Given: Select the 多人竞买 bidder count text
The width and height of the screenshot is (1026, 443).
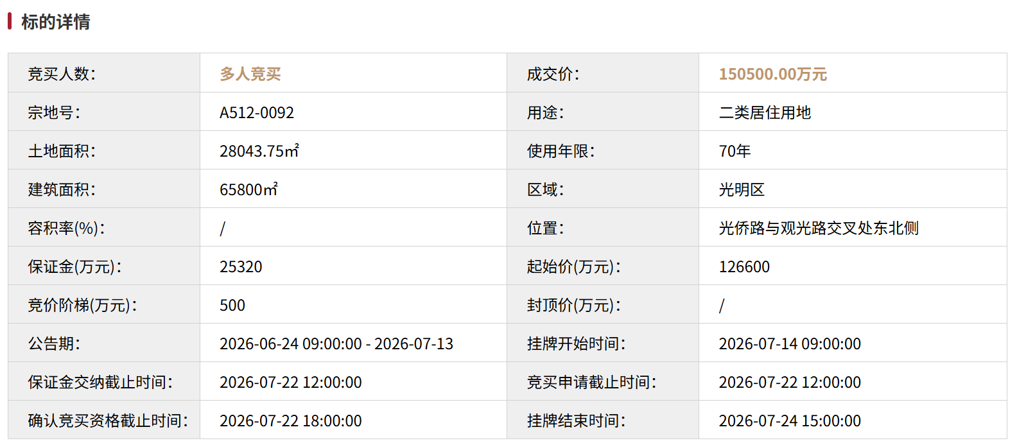Looking at the screenshot, I should click(250, 74).
